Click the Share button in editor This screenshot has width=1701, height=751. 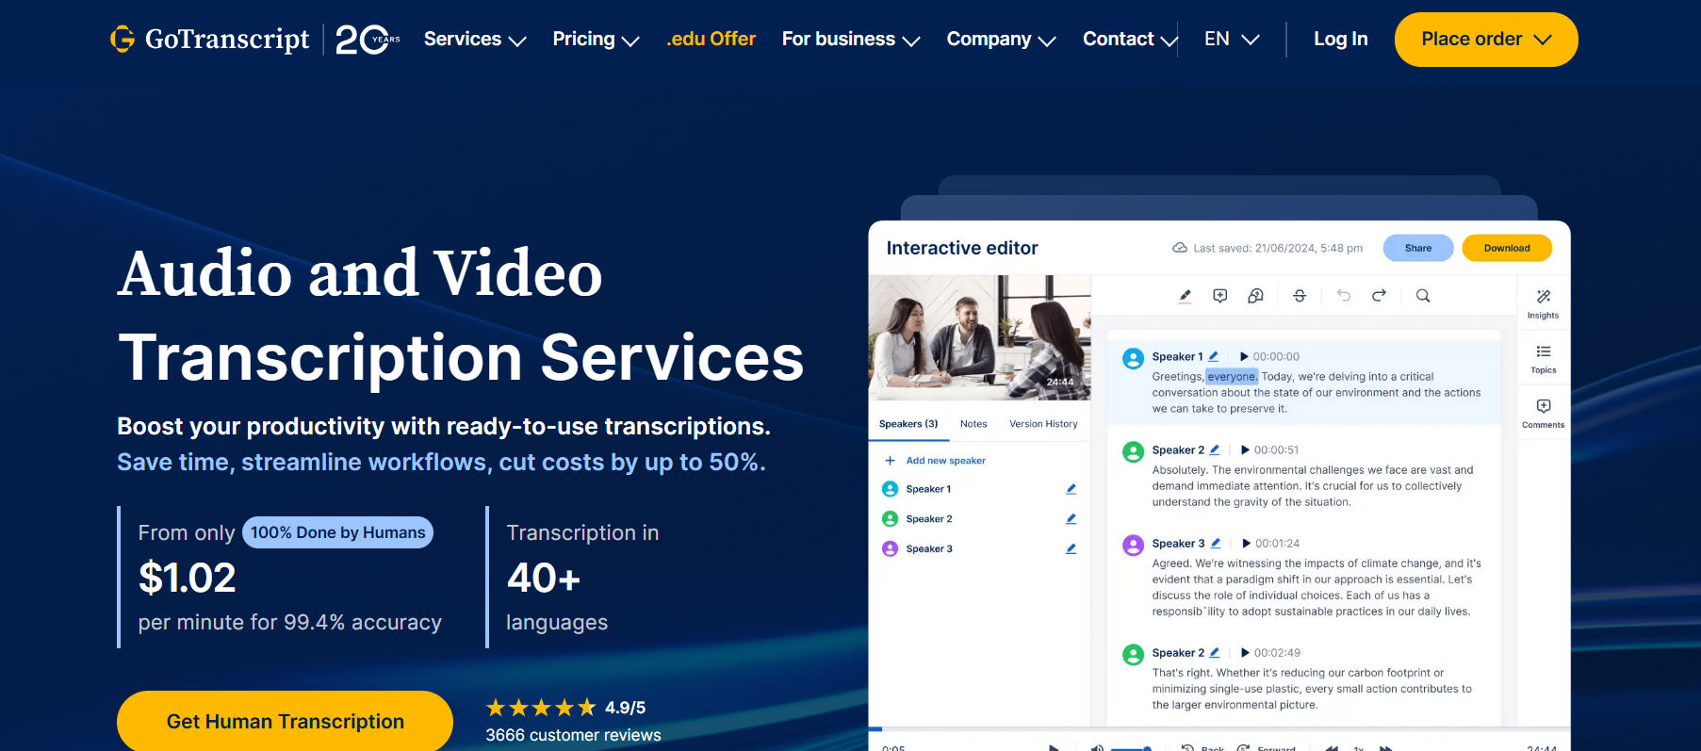[1418, 248]
